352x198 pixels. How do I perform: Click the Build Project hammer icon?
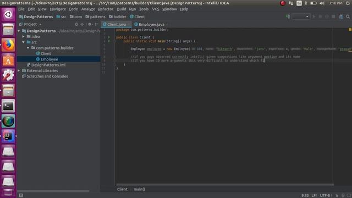click(288, 16)
